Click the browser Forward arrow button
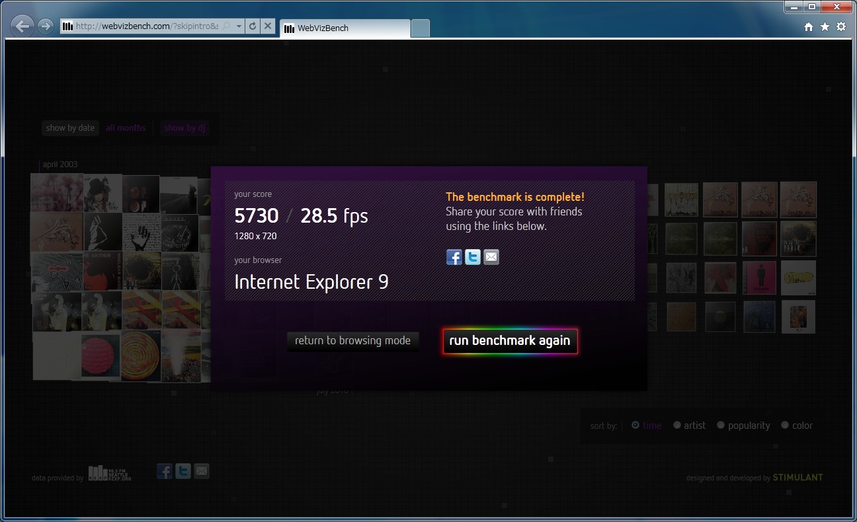Screen dimensions: 857x522 tap(45, 26)
